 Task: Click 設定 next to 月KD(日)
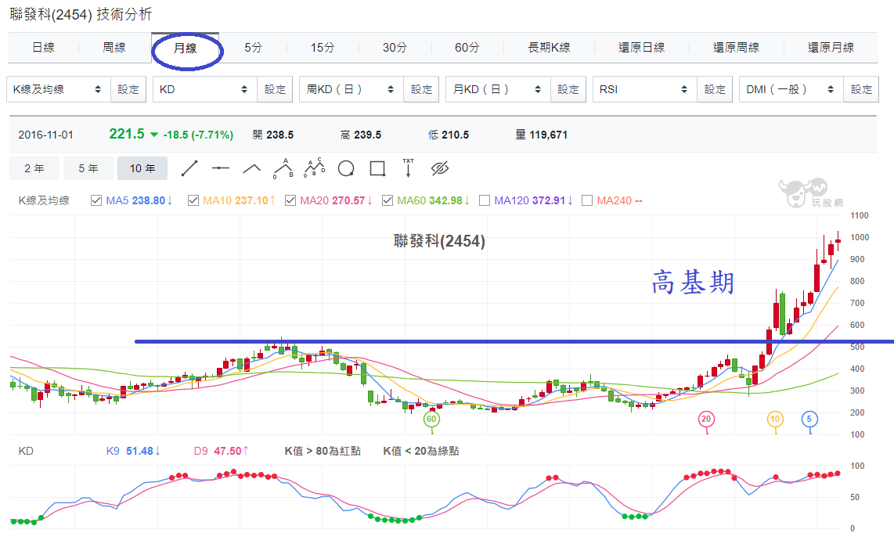point(568,89)
